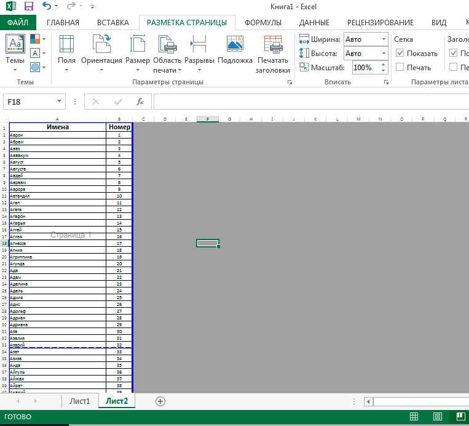This screenshot has width=469, height=426.
Task: Open theme fonts menu
Action: tap(38, 54)
